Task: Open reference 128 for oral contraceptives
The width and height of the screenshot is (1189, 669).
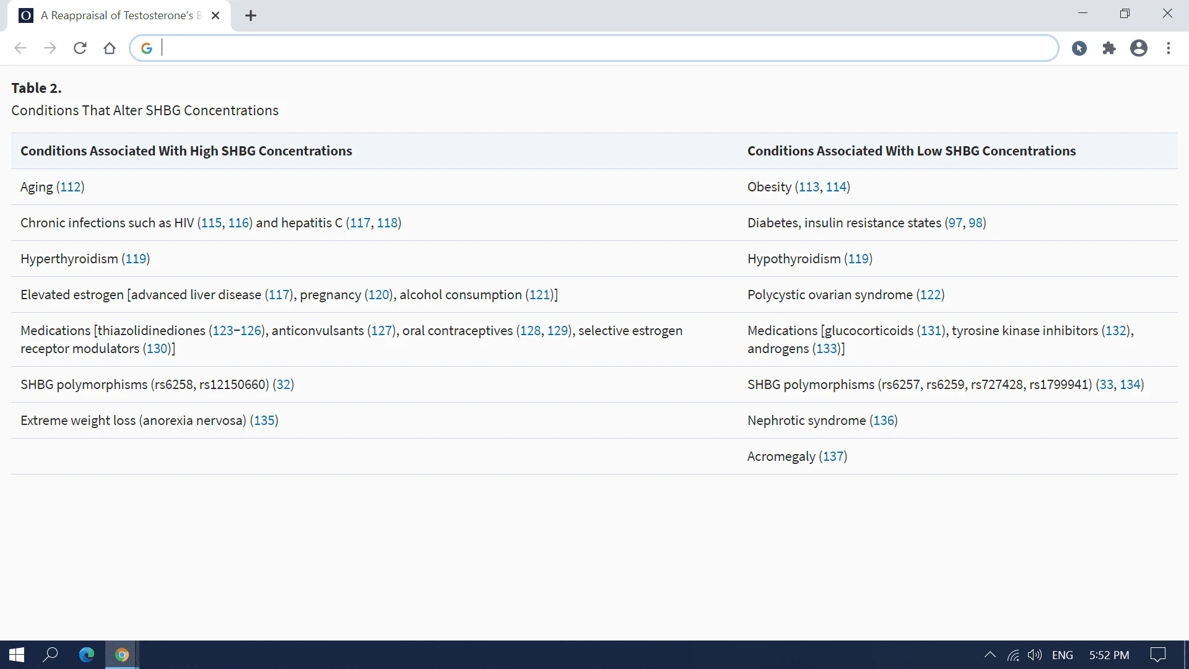Action: [x=530, y=331]
